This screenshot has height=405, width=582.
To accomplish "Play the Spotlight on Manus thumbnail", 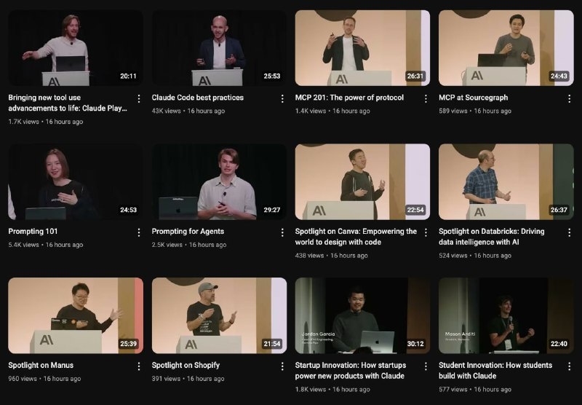I will [x=76, y=315].
